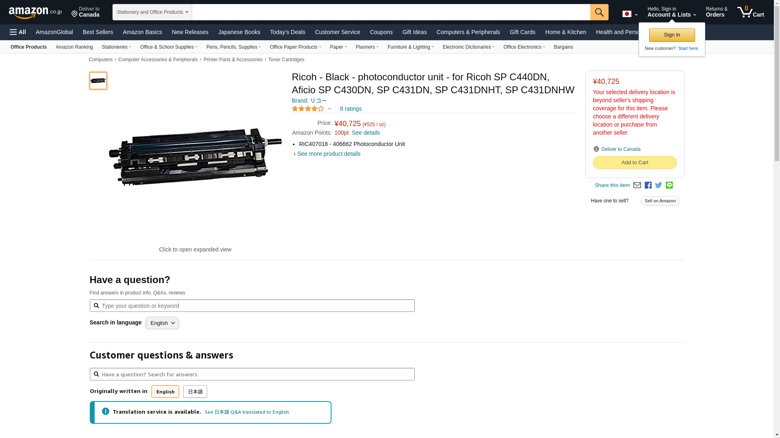Expand the star rating breakdown arrow
Viewport: 780px width, 438px height.
coord(329,109)
